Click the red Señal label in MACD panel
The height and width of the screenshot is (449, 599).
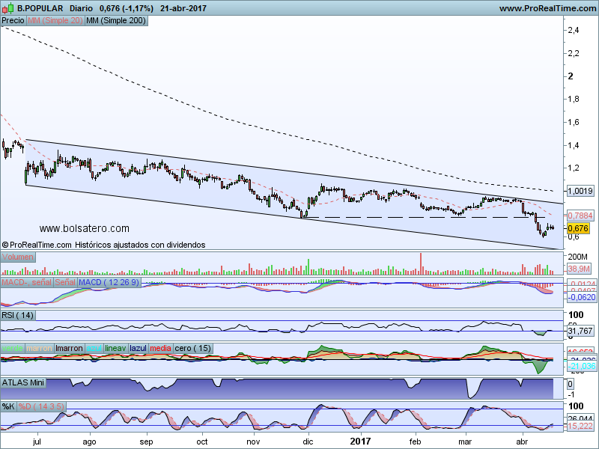(65, 282)
